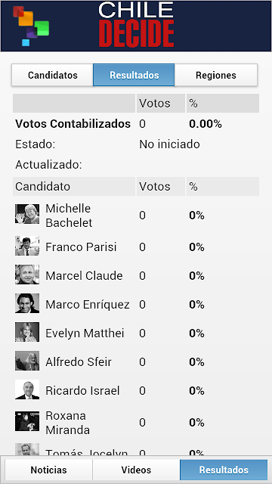Tap Alfredo Sfeir's candidate picture
Viewport: 272px width, 484px height.
coord(27,361)
